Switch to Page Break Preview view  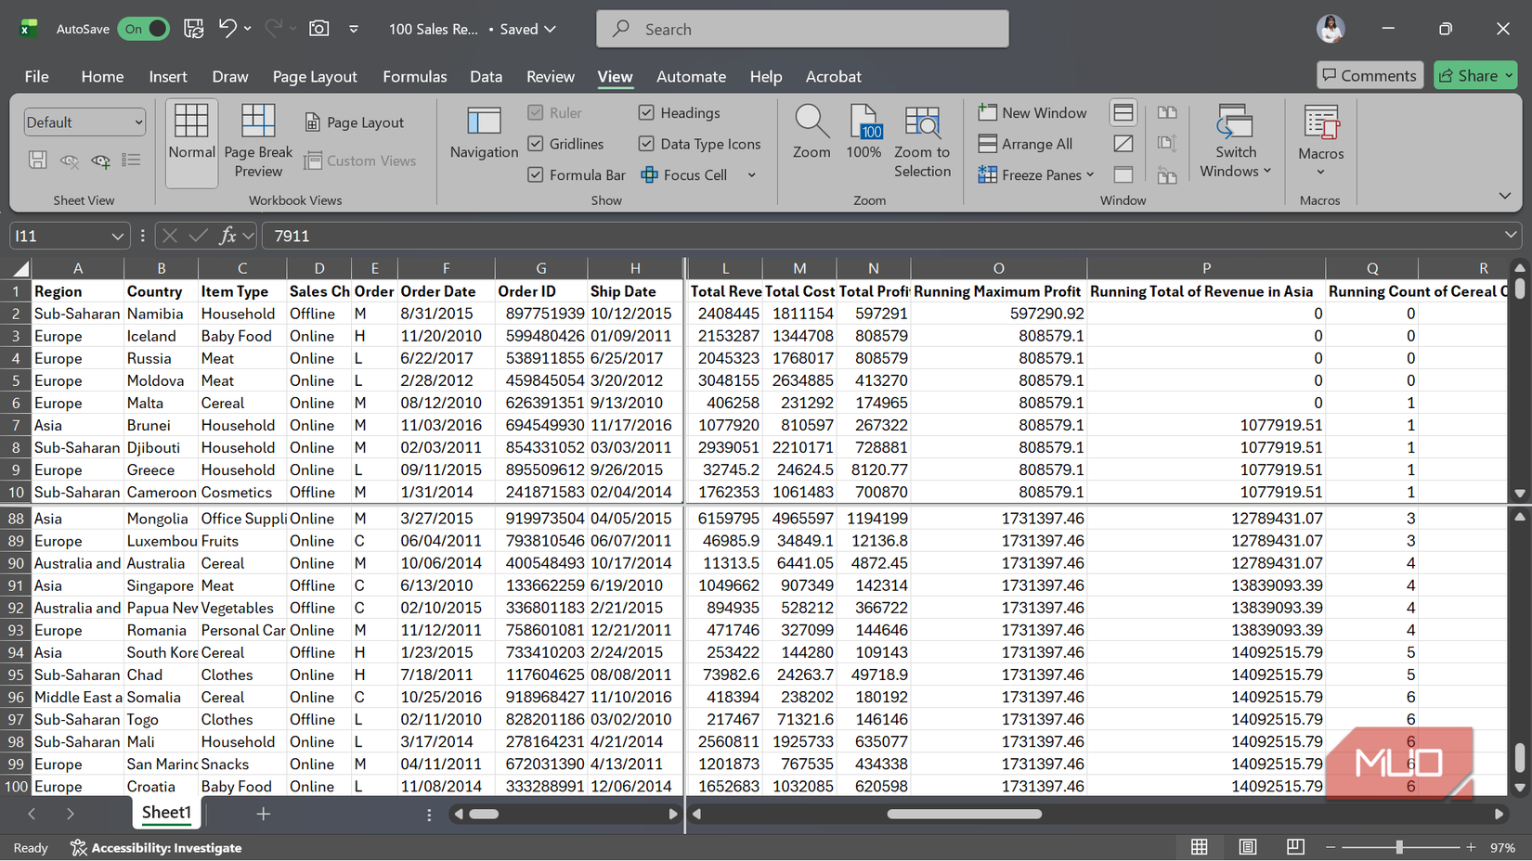[x=258, y=139]
